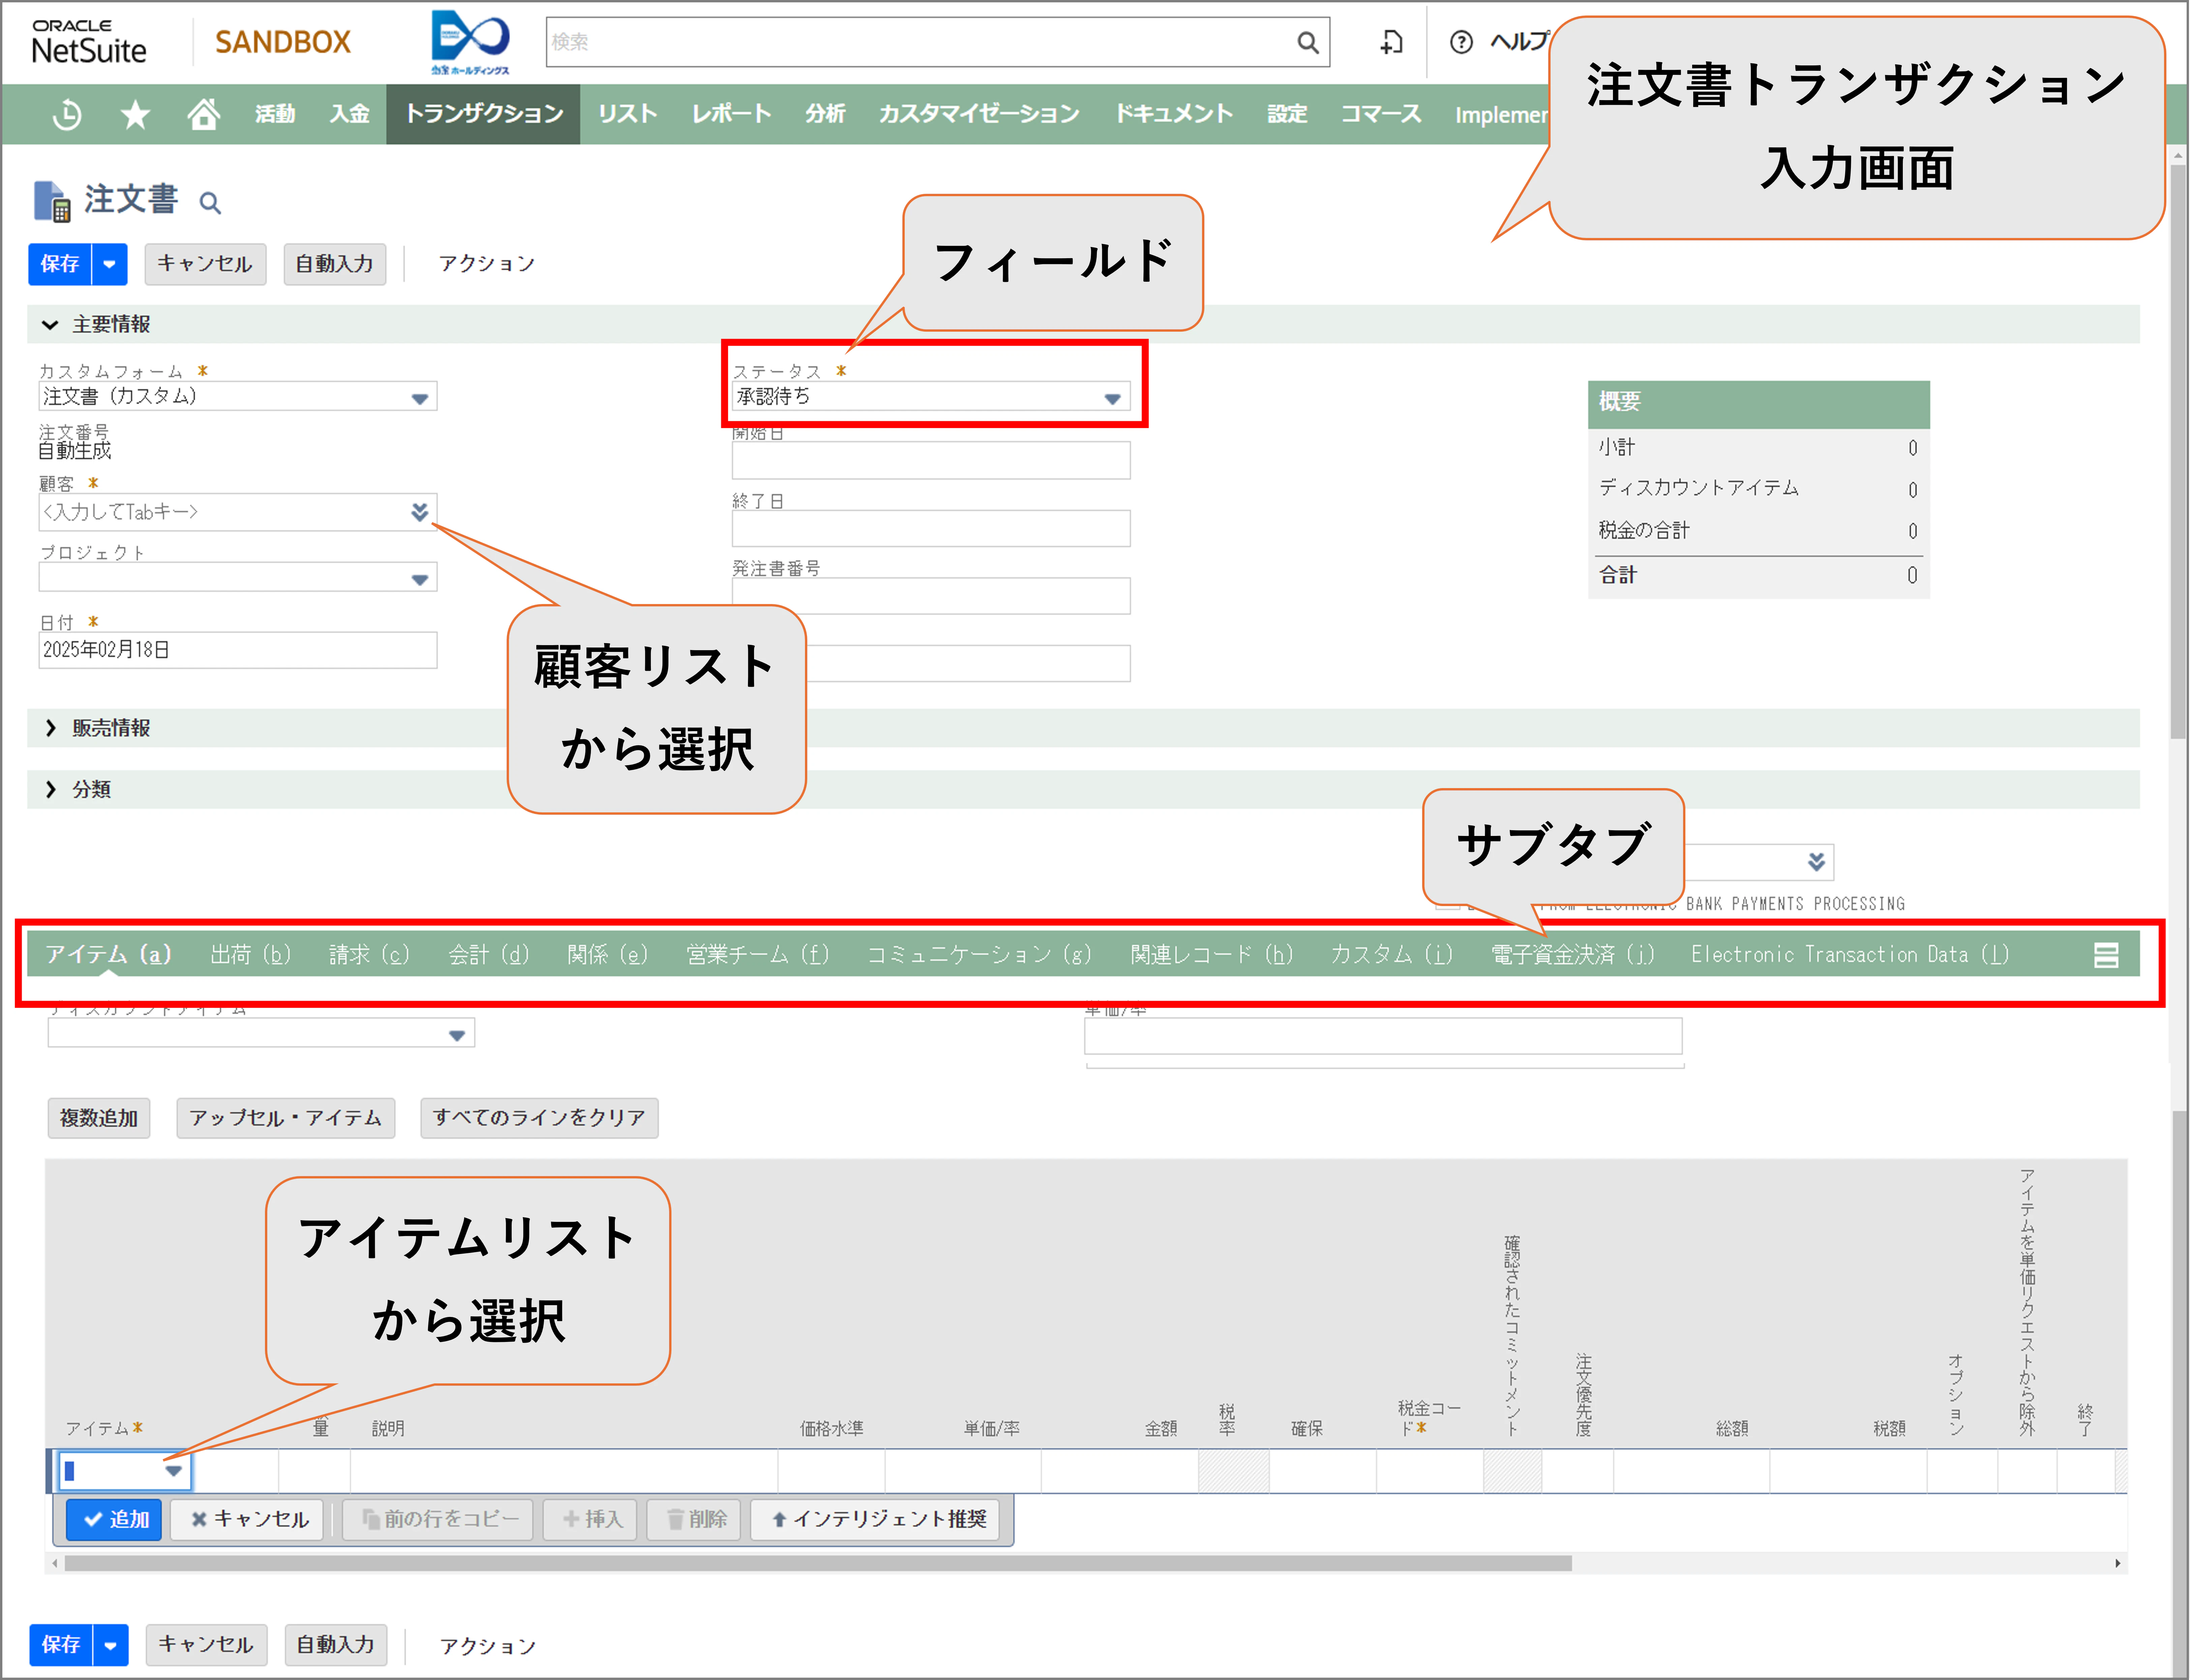Viewport: 2190px width, 1680px height.
Task: Click すべてのラインをクリア button
Action: coord(539,1118)
